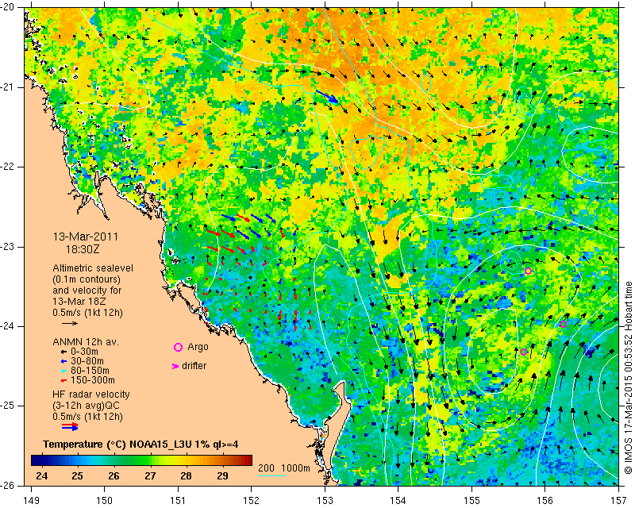This screenshot has height=508, width=635.
Task: Click the '150-300m' depth label
Action: point(93,380)
